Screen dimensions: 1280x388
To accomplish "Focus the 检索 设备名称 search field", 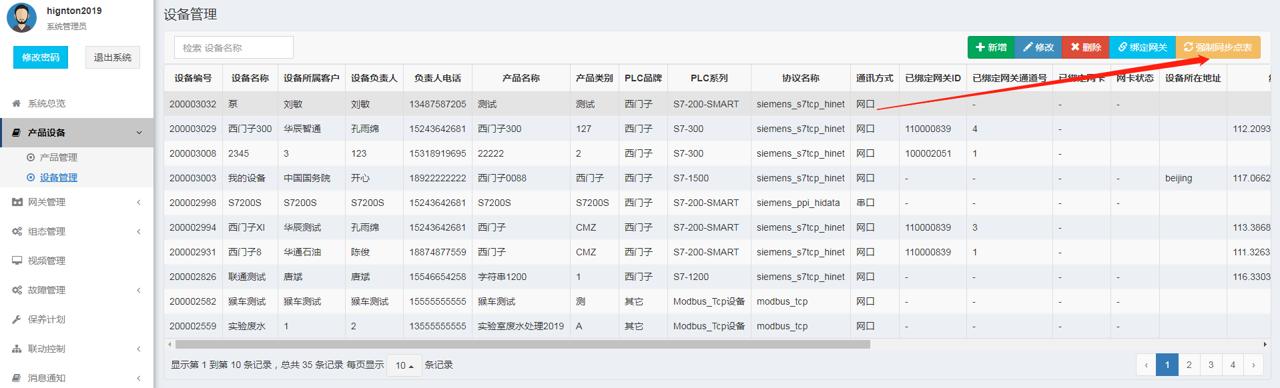I will [x=234, y=47].
